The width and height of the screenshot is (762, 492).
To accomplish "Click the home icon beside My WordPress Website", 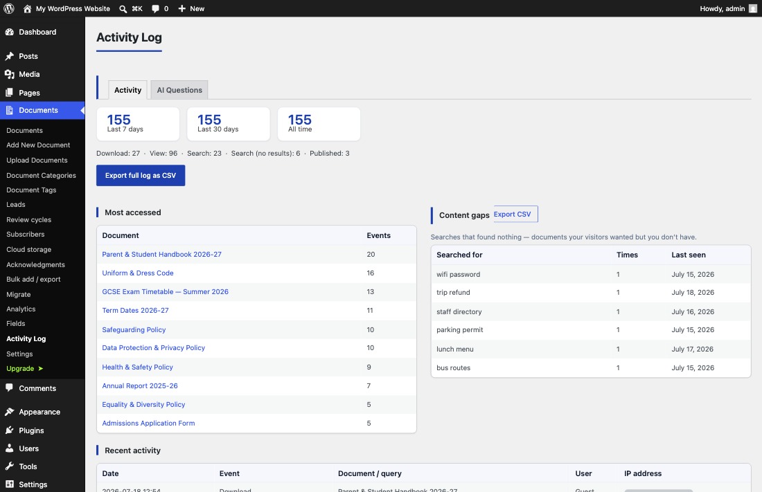I will (27, 9).
